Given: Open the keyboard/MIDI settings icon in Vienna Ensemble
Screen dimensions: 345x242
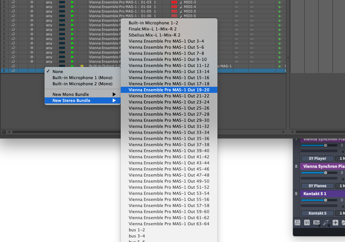Looking at the screenshot, I should [x=316, y=222].
